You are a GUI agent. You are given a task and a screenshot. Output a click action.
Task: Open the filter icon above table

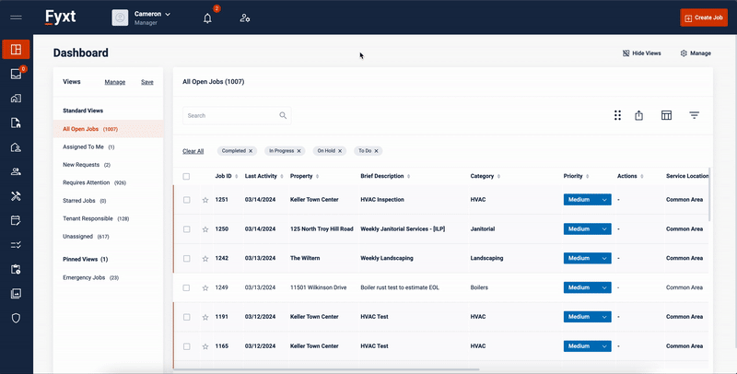click(695, 115)
